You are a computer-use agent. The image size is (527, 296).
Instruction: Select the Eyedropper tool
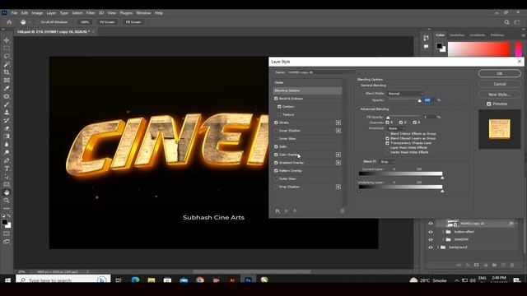coord(7,88)
